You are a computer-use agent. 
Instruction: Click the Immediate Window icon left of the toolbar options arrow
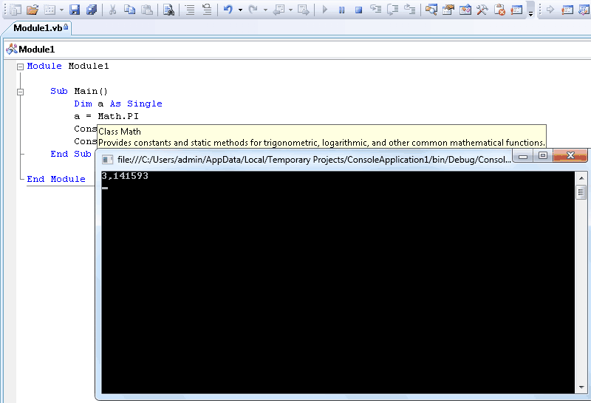[516, 10]
